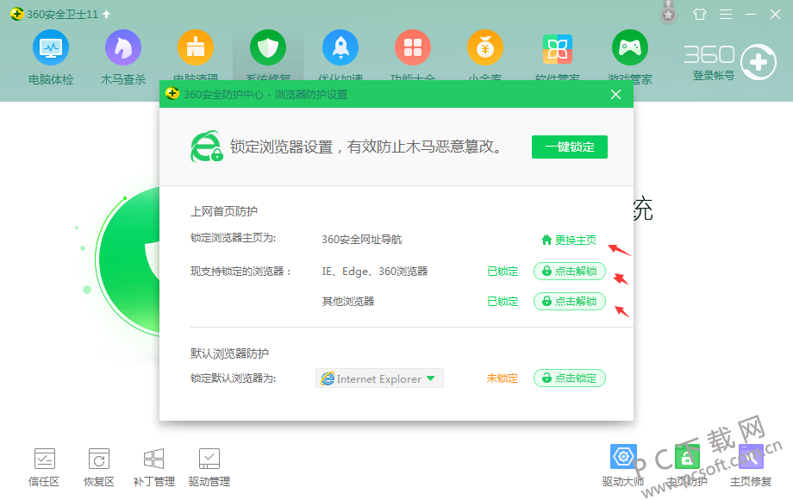Click the medal badge icon in title bar

tap(669, 13)
